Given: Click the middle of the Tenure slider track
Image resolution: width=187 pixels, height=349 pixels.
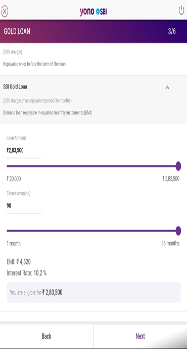Looking at the screenshot, I should 92,231.
